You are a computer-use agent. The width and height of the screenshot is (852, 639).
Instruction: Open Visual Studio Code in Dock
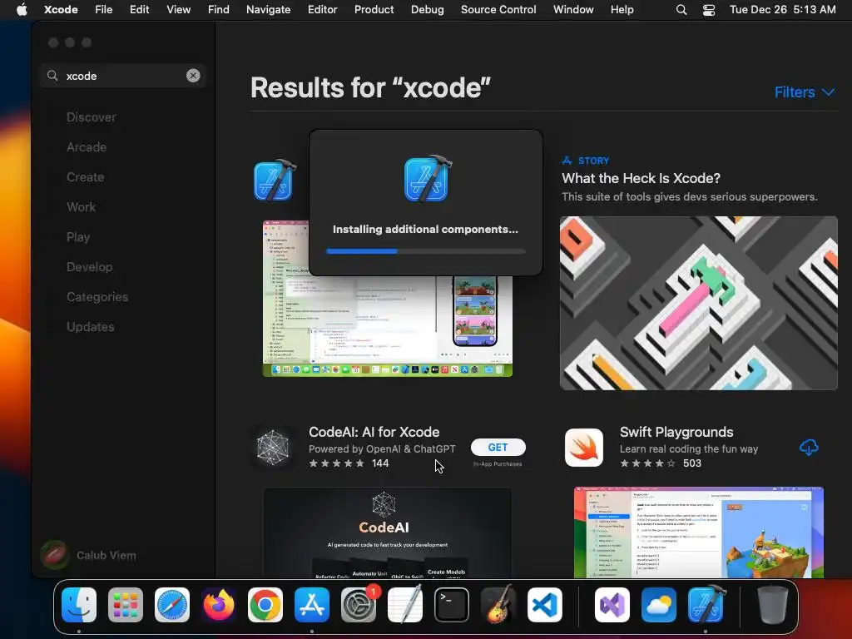(545, 605)
